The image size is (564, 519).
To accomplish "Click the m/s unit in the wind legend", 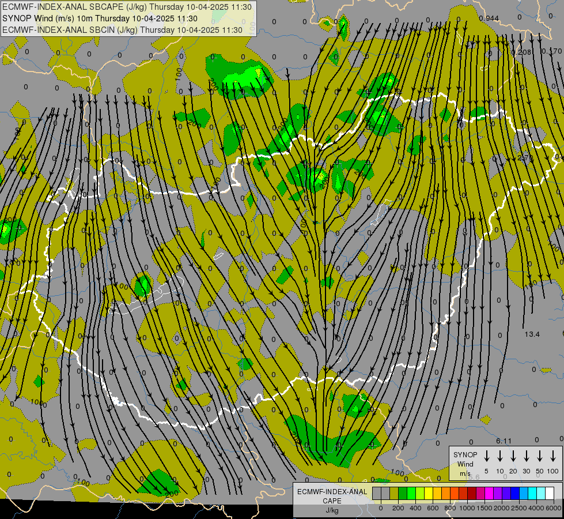I will (465, 473).
